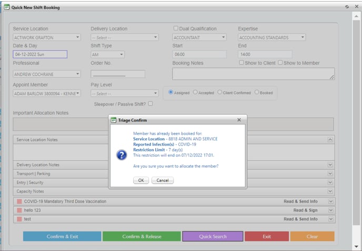Viewport: 362px width, 251px height.
Task: Expand the Transport | Parking section
Action: pos(330,174)
